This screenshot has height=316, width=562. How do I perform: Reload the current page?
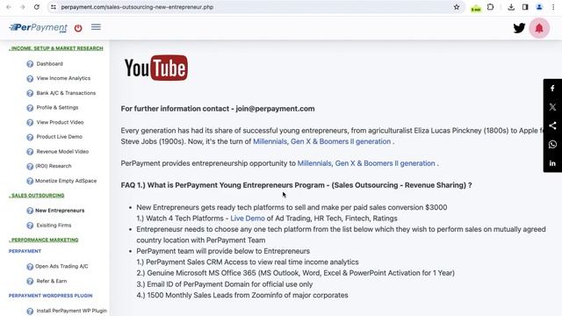(37, 7)
